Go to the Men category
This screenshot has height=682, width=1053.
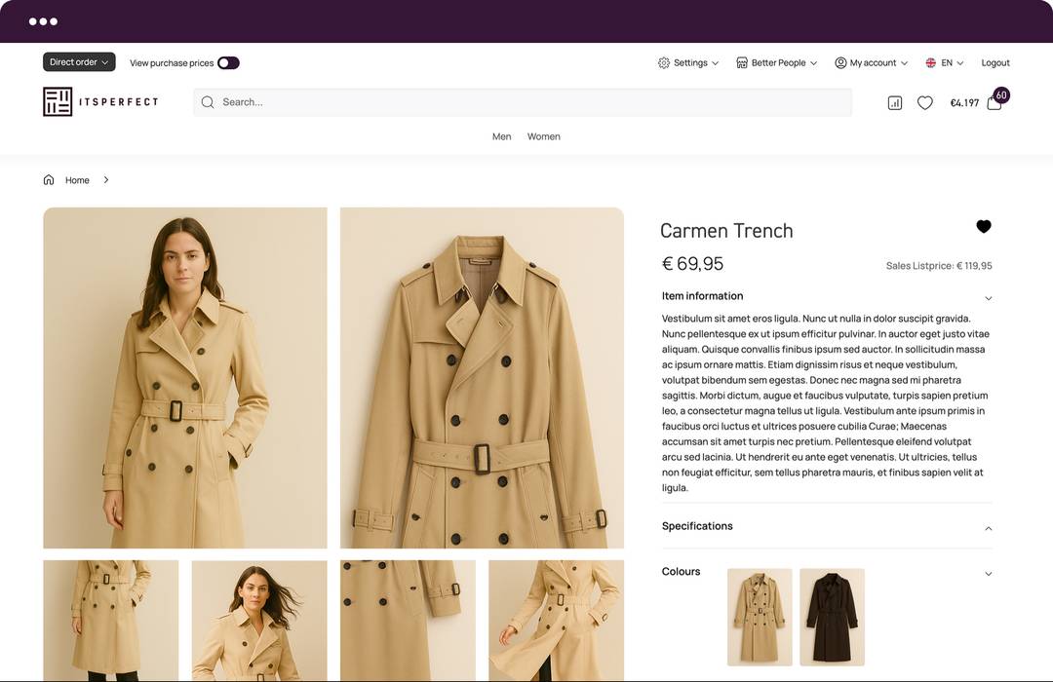pos(502,136)
